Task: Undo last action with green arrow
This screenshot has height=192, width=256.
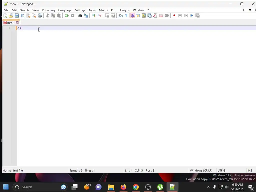Action: (x=66, y=15)
